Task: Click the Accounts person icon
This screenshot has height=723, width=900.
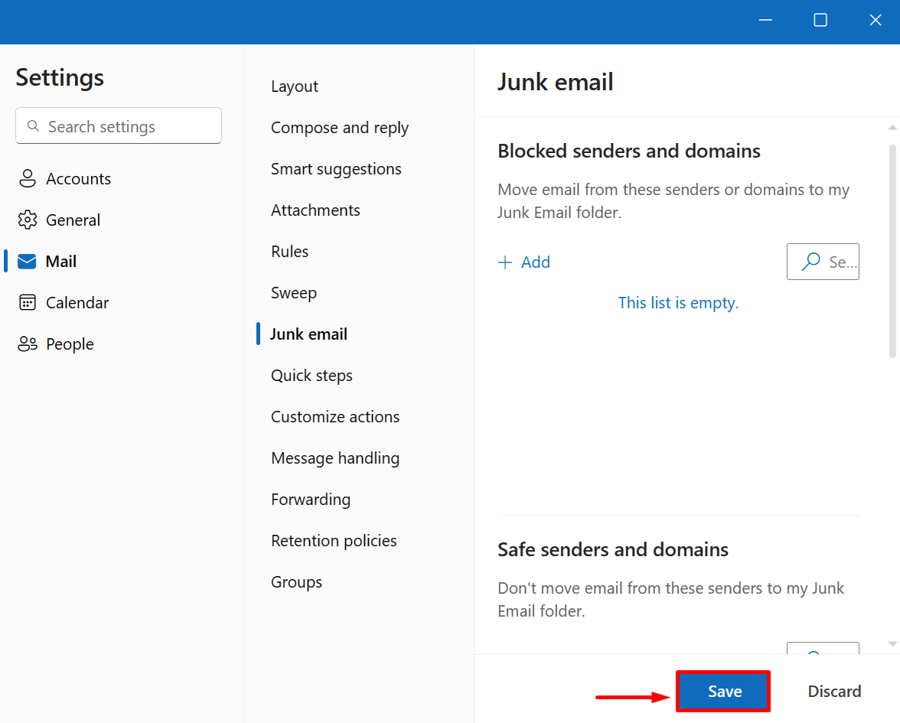Action: pos(27,178)
